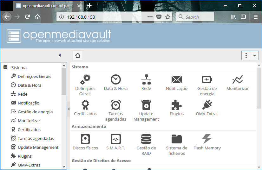Save page to Pocket

tap(159, 17)
